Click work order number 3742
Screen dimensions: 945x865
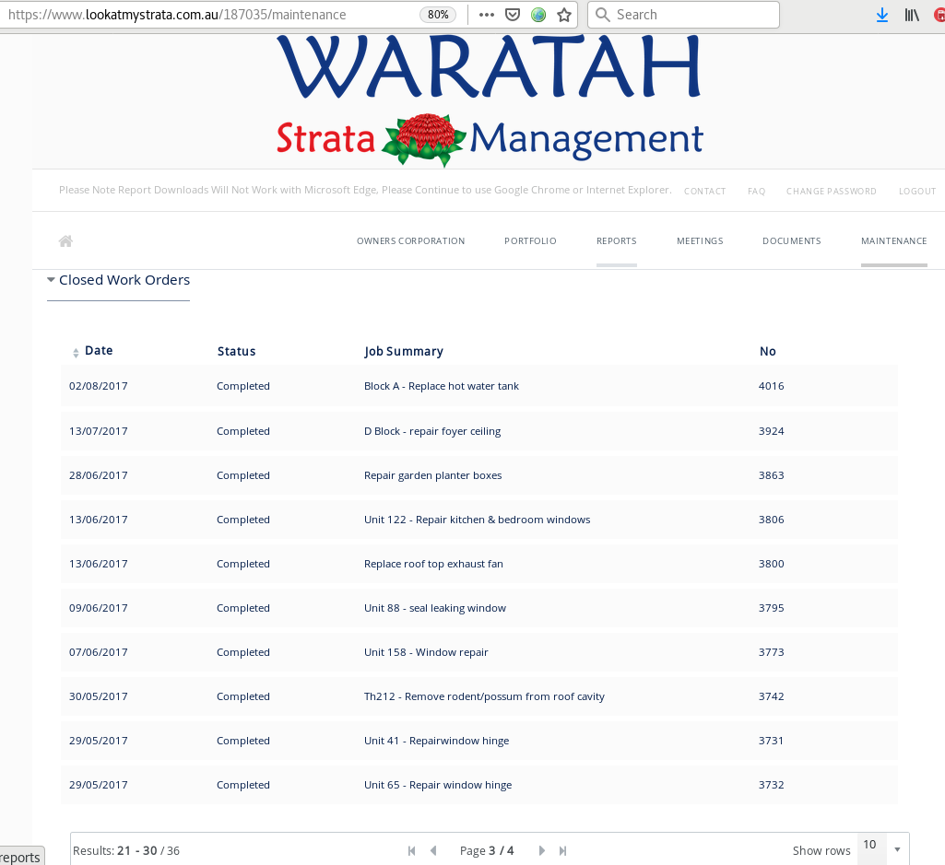click(772, 696)
